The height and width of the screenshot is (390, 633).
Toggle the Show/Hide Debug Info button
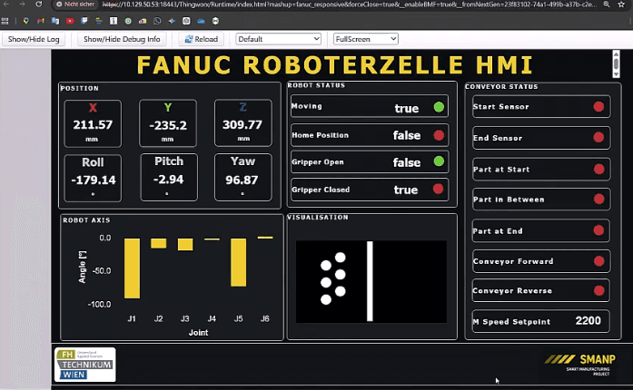click(122, 39)
